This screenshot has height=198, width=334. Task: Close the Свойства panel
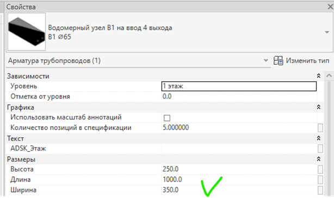pos(330,7)
